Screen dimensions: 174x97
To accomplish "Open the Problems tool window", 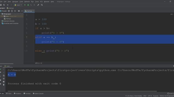I will coord(17,93).
